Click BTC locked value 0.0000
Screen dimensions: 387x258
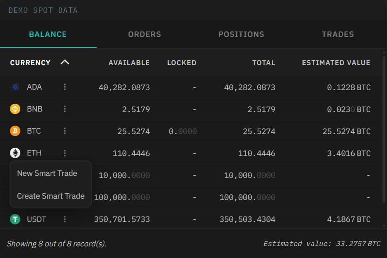(x=183, y=131)
